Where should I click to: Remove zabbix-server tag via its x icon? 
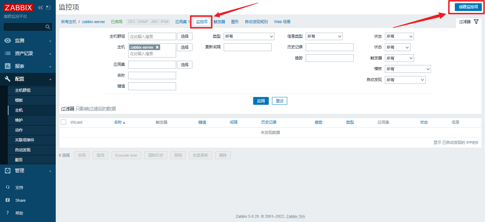(x=157, y=47)
